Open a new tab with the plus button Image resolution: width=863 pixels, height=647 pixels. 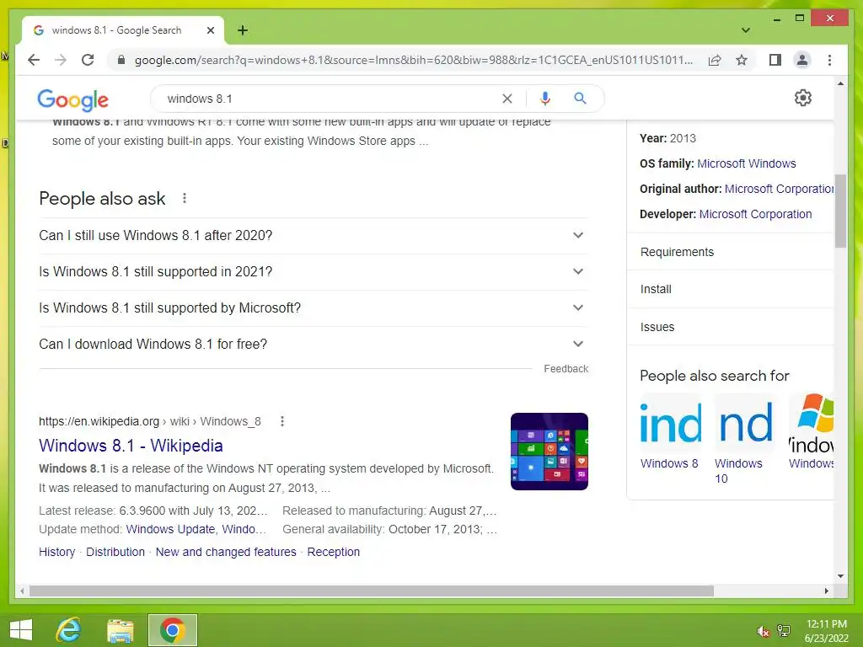pos(243,30)
